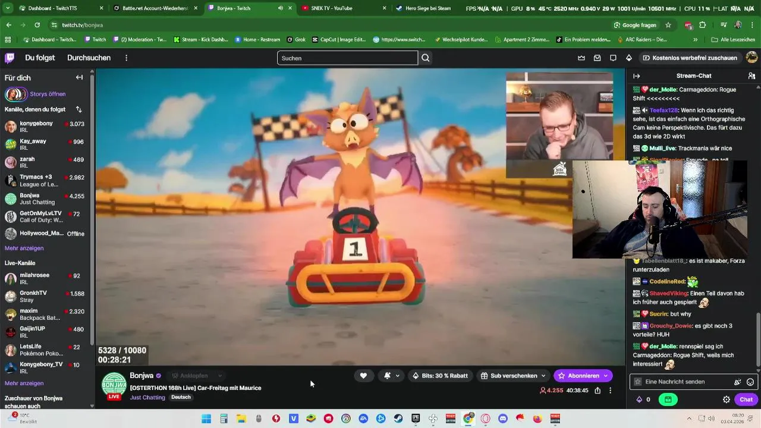Click the heart follow button
The height and width of the screenshot is (428, 761).
(x=363, y=376)
